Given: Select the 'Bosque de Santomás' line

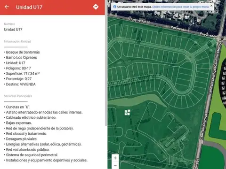Looking at the screenshot, I should point(22,52).
